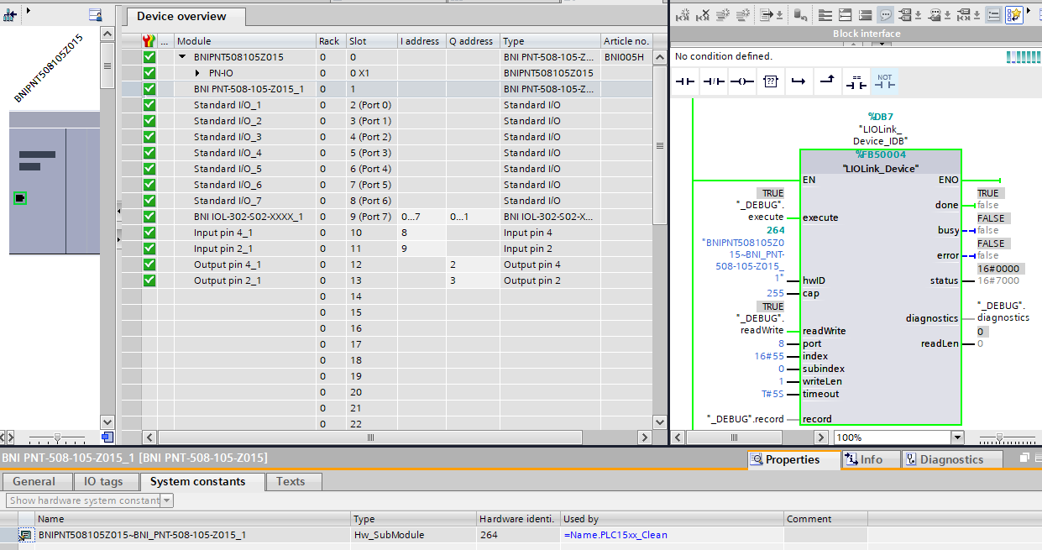Insert a normally open contact
The height and width of the screenshot is (550, 1042).
point(686,81)
